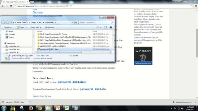Screen dimensions: 198x111
Task: Open Firefox from taskbar
Action: pyautogui.click(x=31, y=108)
